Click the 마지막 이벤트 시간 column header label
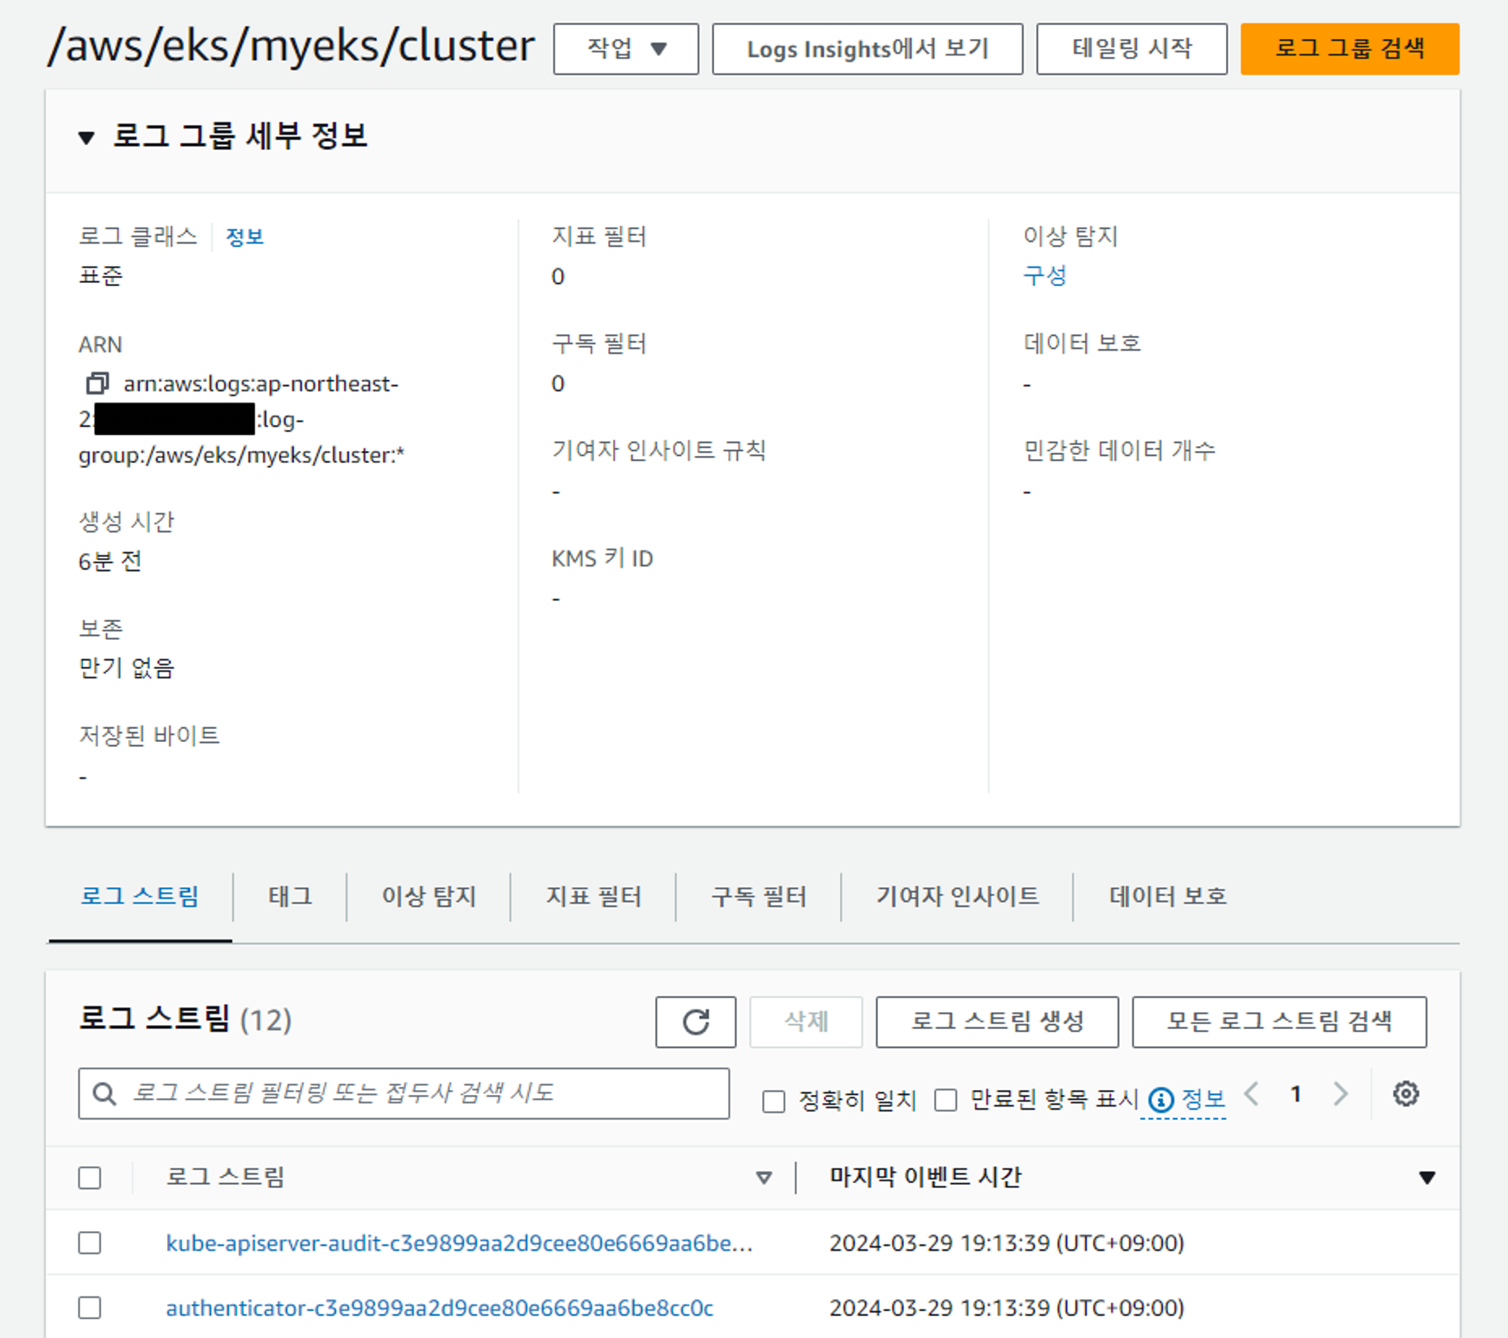Screen dimensions: 1508x1338 click(925, 1177)
